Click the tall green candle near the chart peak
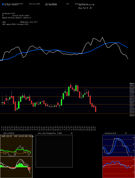This screenshot has width=135, height=178. tap(69, 91)
